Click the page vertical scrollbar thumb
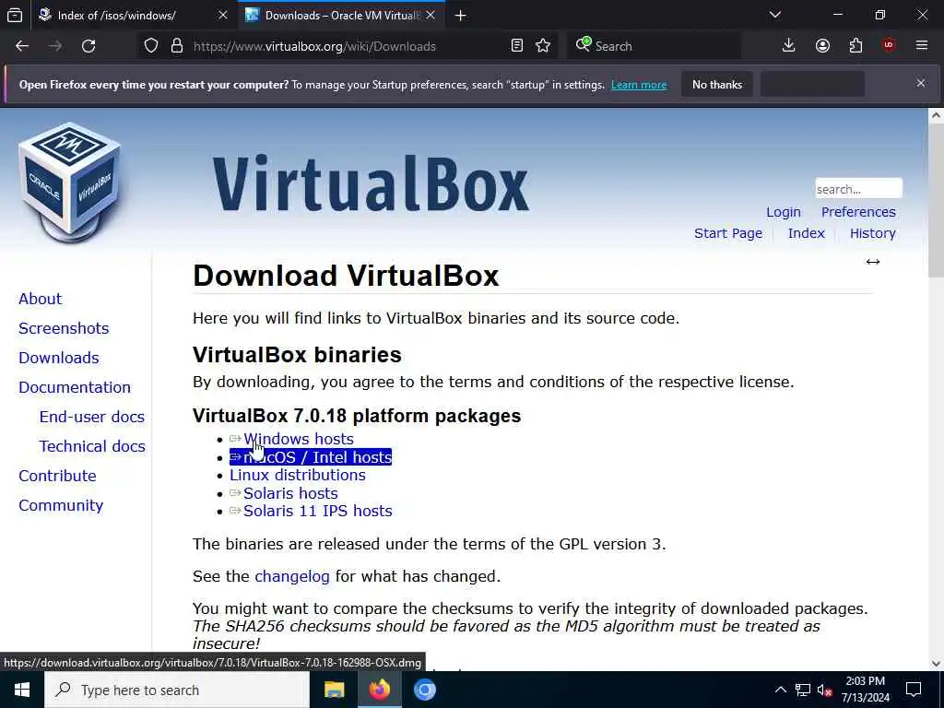This screenshot has height=708, width=944. pyautogui.click(x=936, y=202)
